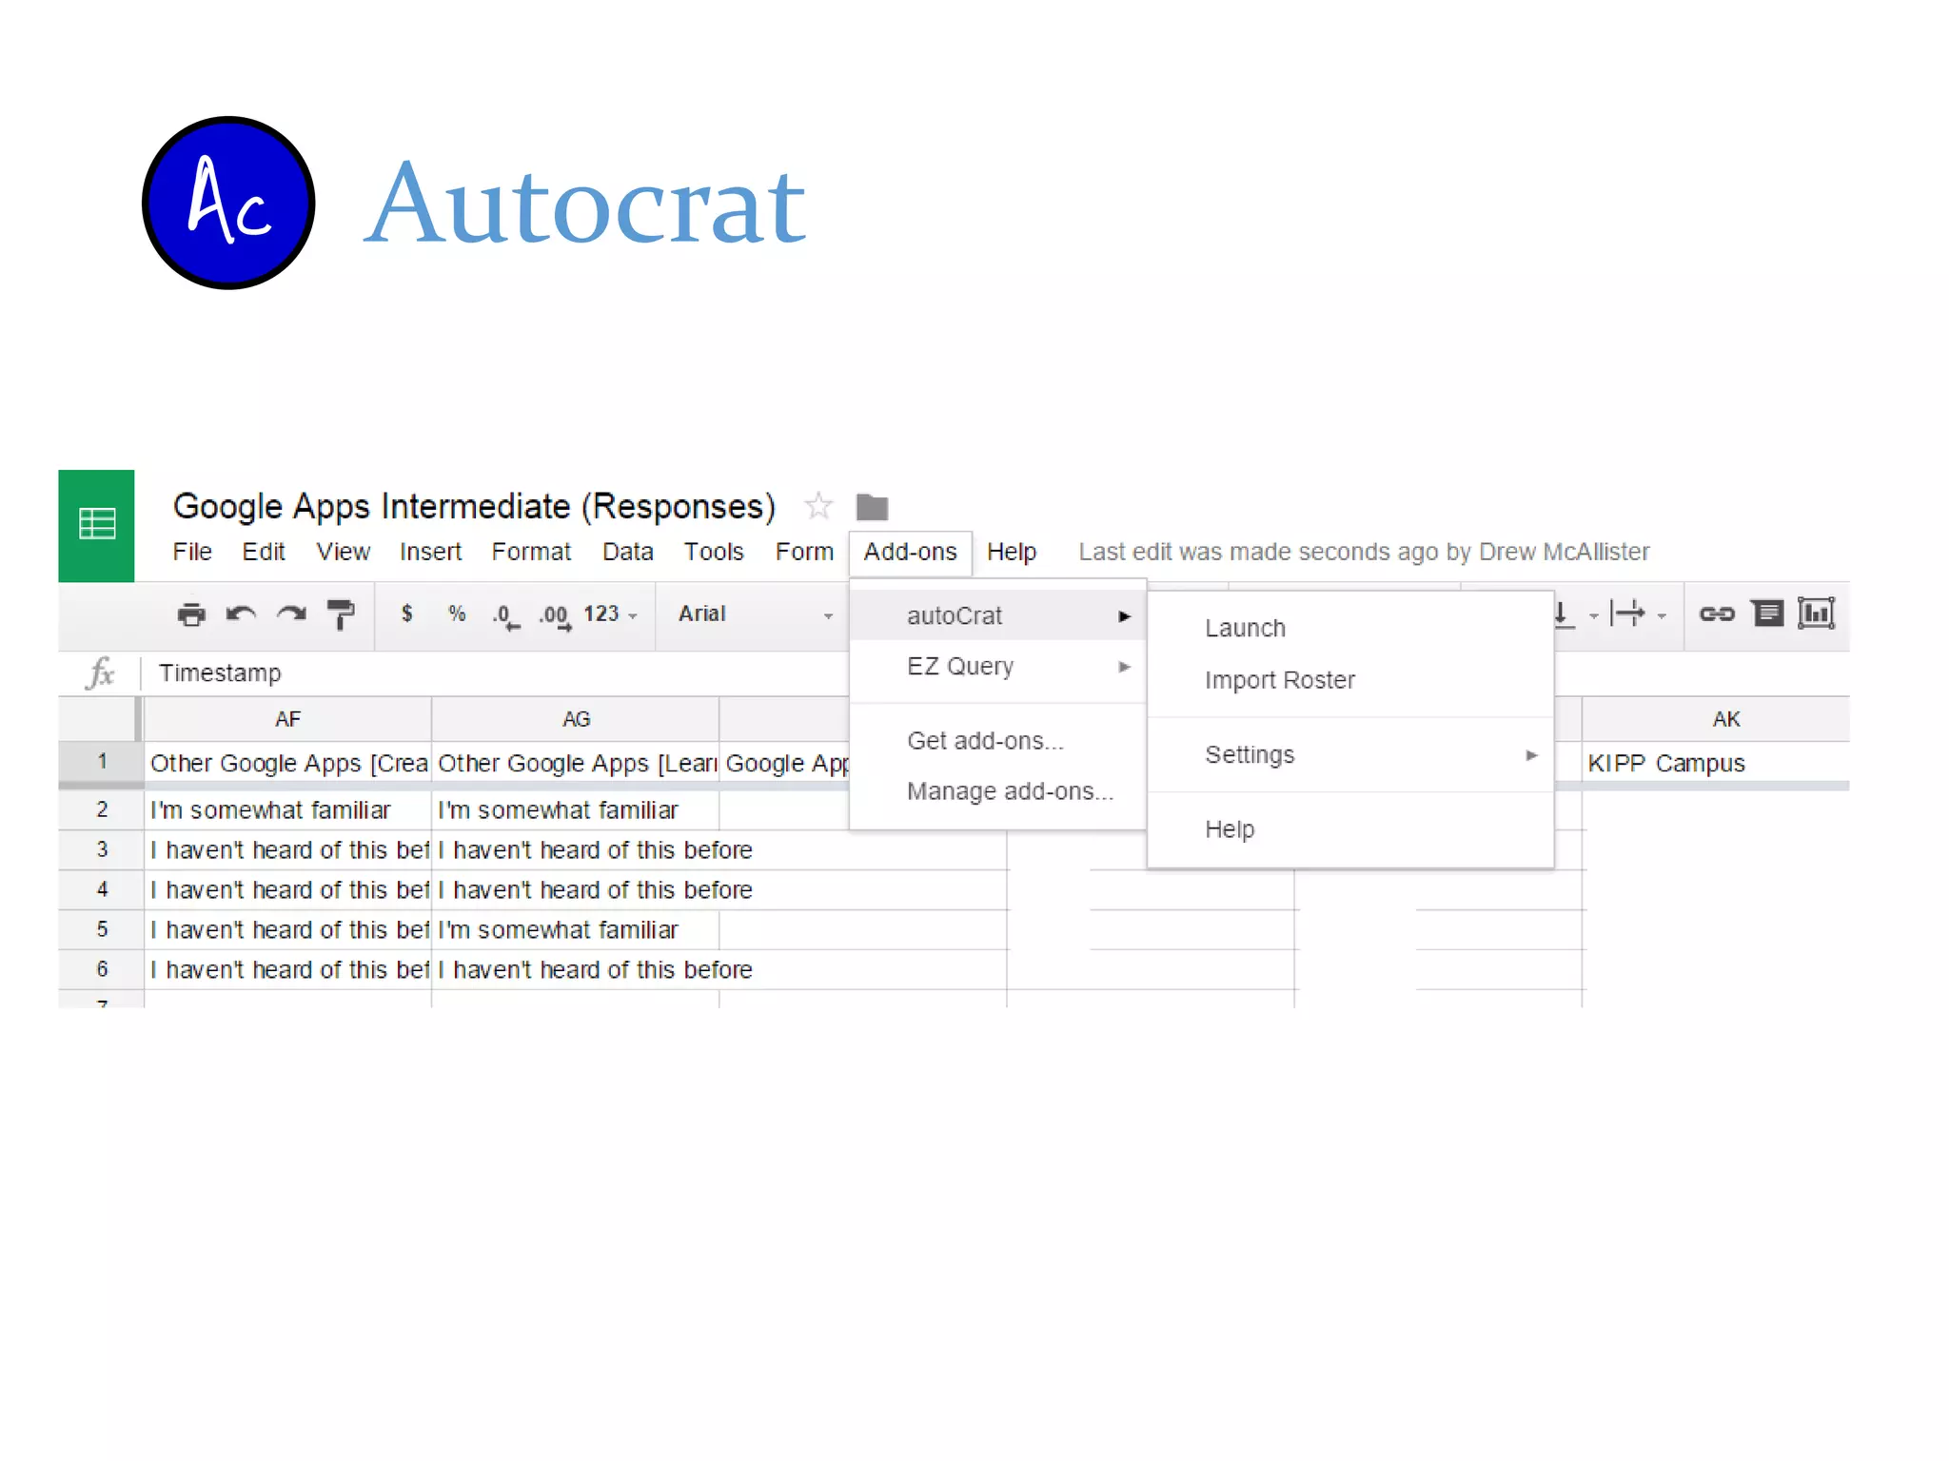Select the paint format roller icon
Screen dimensions: 1949x1461
point(341,614)
